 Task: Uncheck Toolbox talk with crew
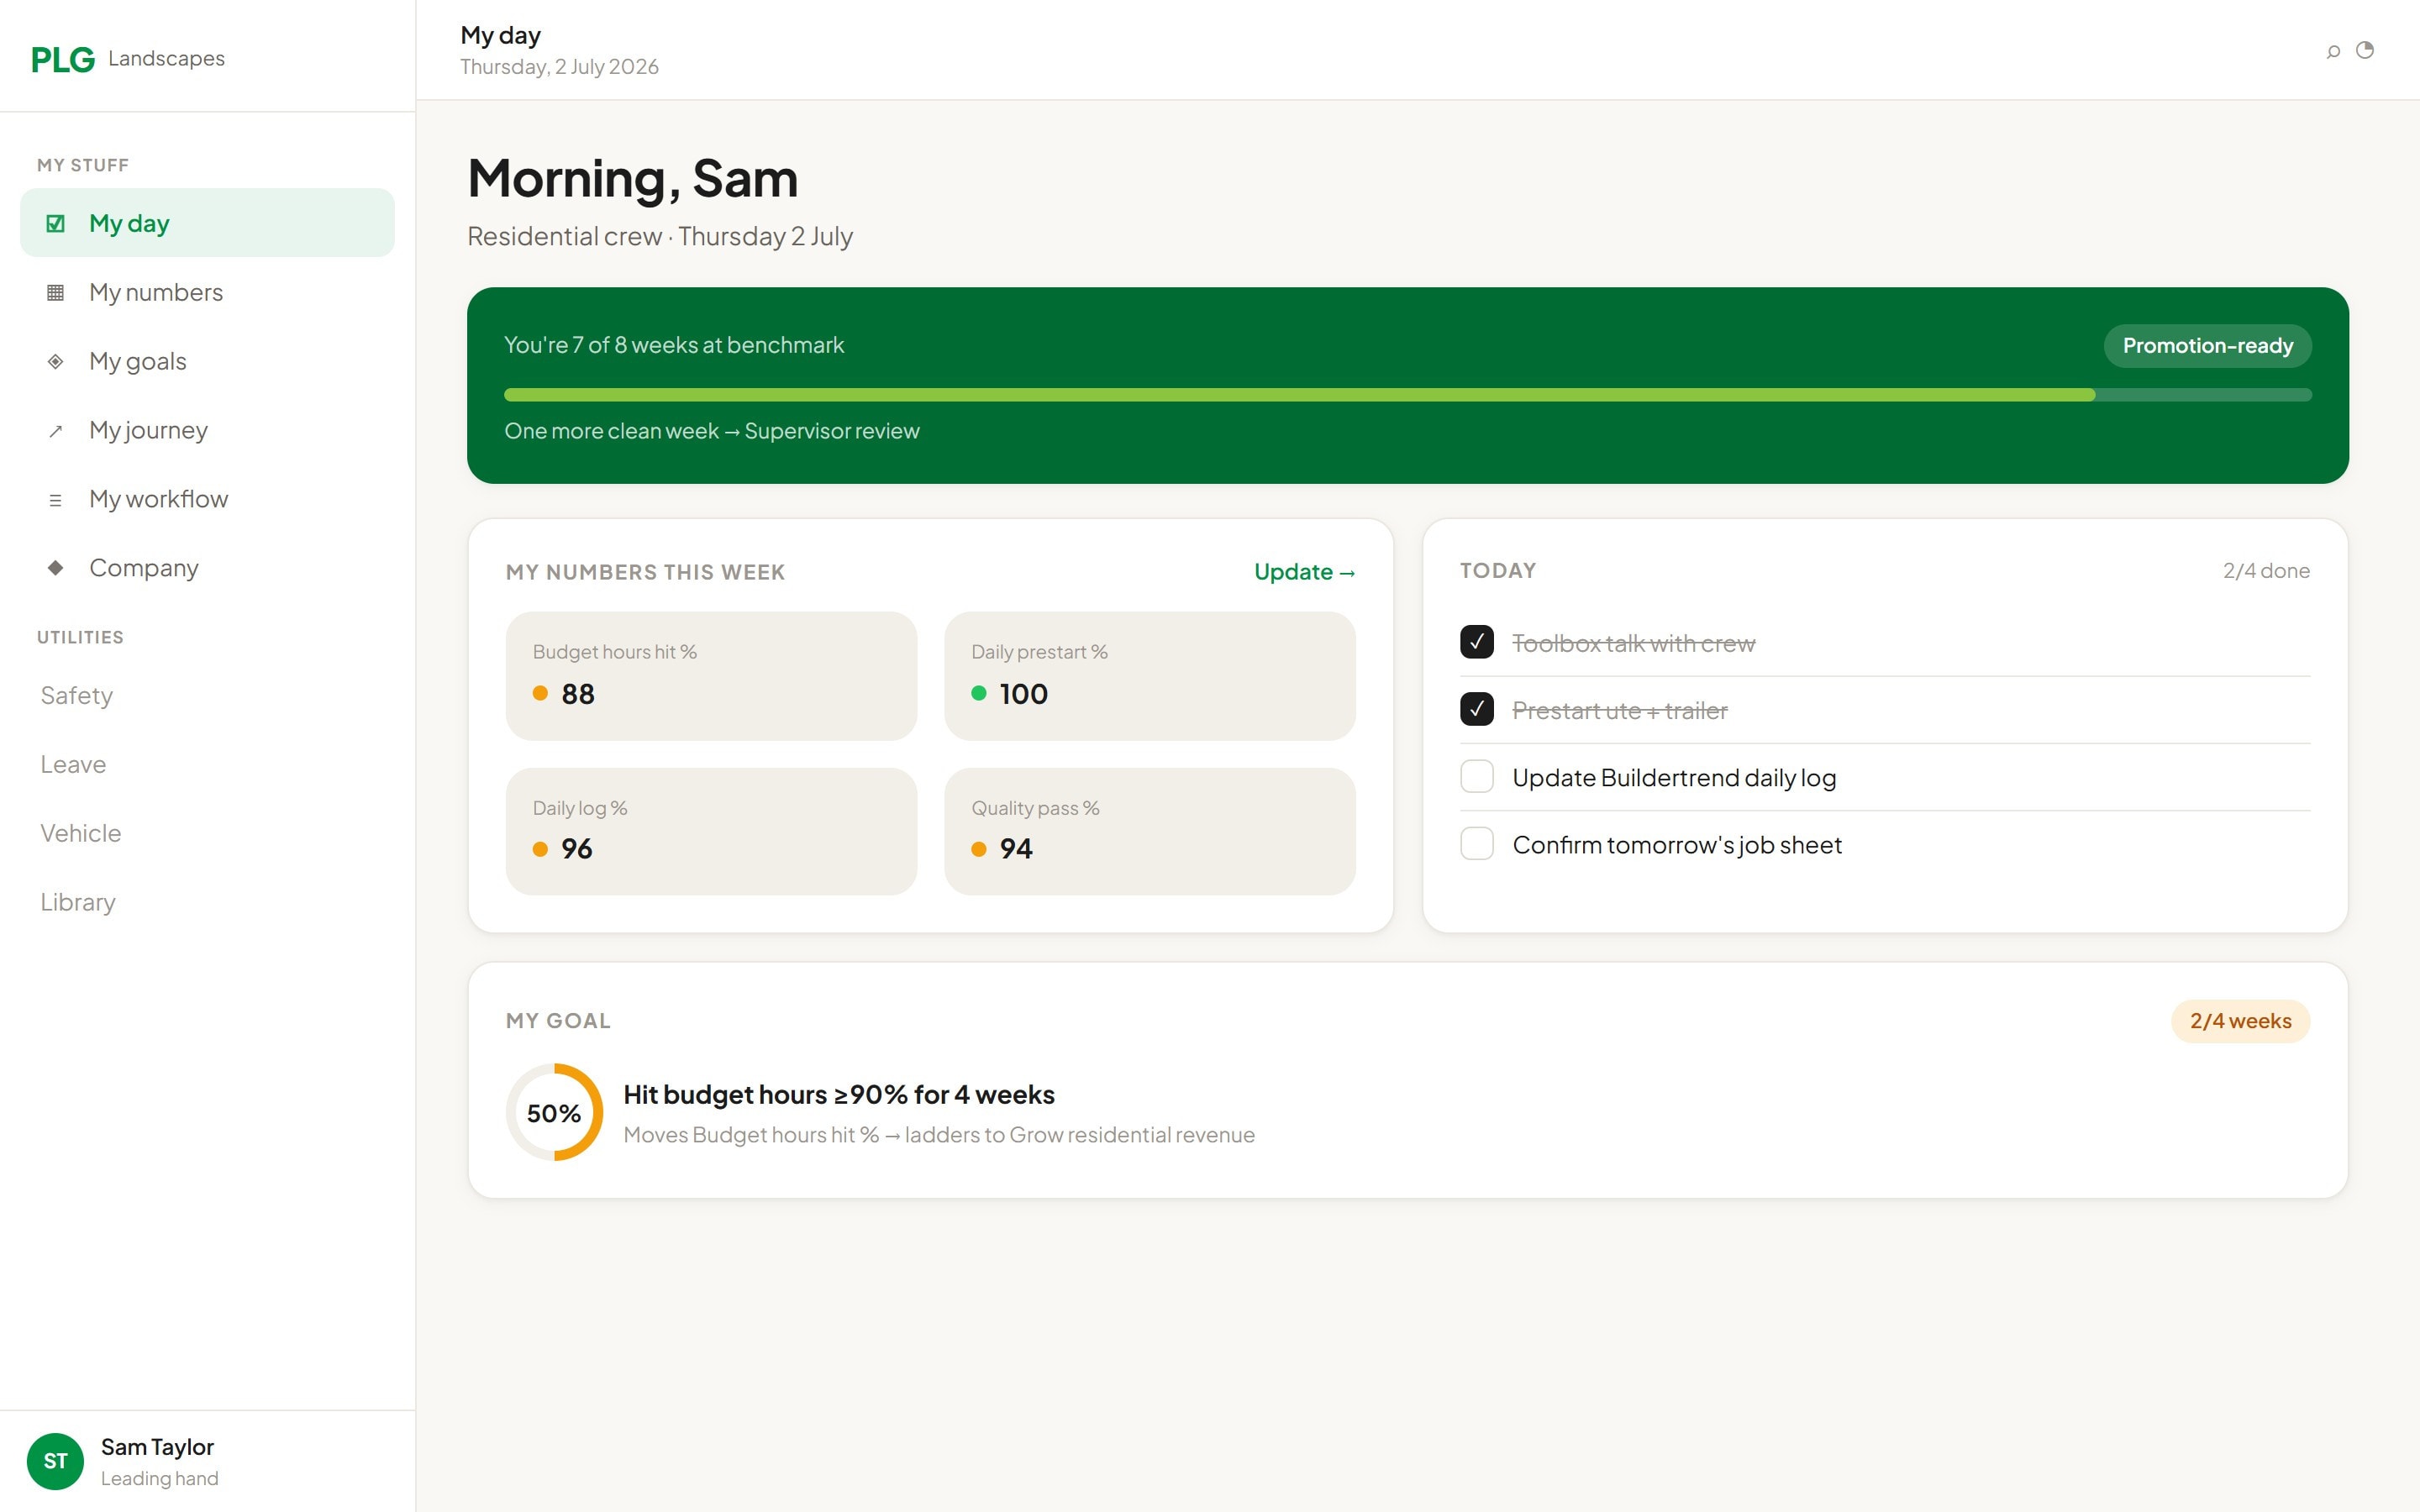[1477, 642]
